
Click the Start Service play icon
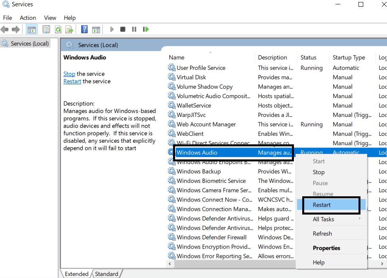click(x=112, y=29)
